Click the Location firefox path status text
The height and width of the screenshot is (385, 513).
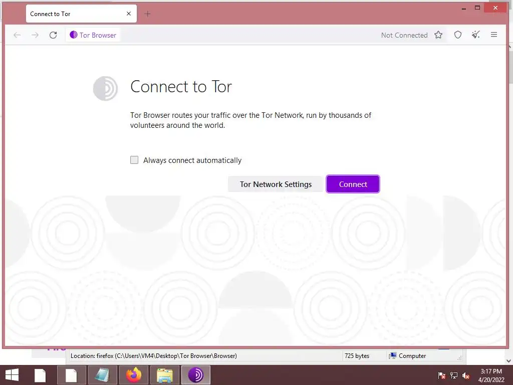(x=153, y=355)
